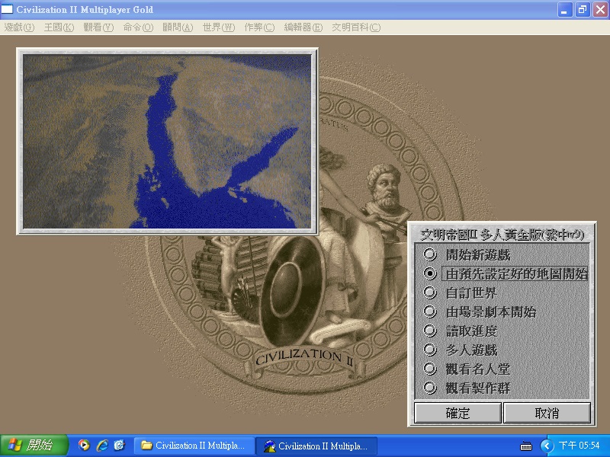Open the 作弊(C) menu
The width and height of the screenshot is (610, 457).
click(x=259, y=27)
